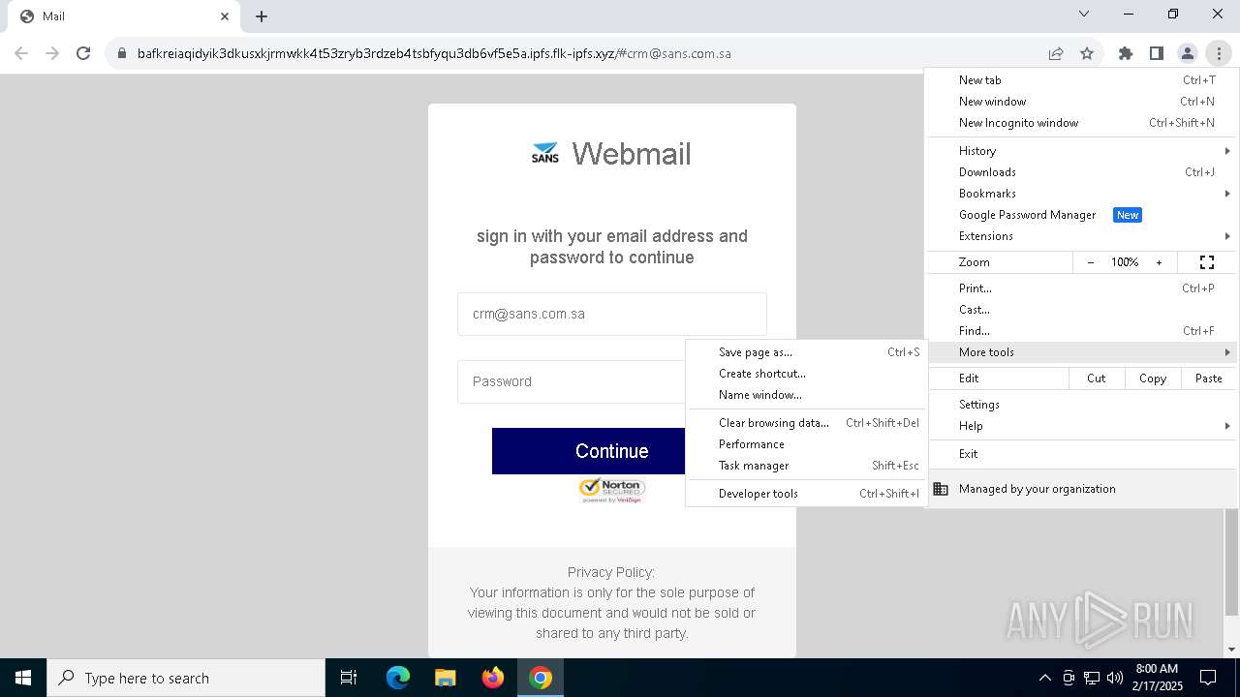Viewport: 1240px width, 697px height.
Task: Click the address bar URL
Action: (434, 53)
